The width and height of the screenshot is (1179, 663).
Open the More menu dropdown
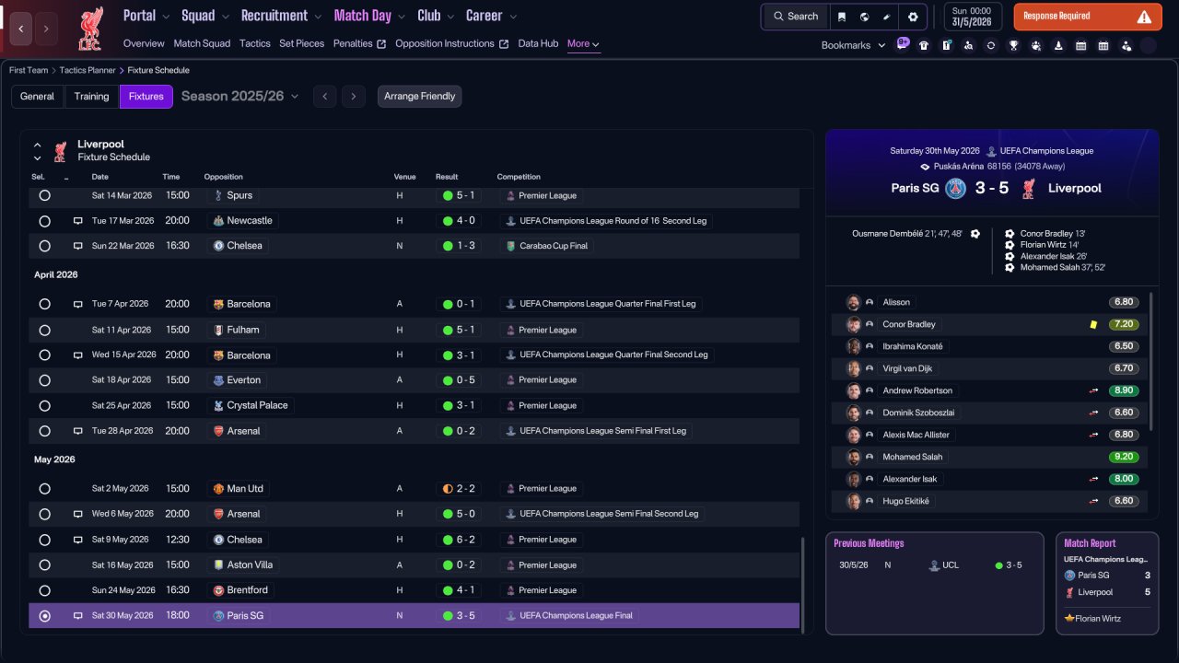(583, 43)
